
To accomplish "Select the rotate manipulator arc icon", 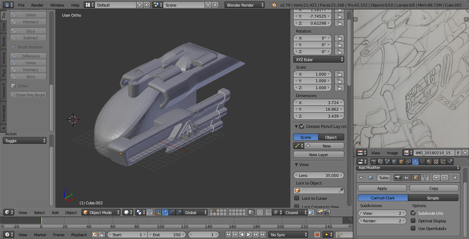I will (172, 212).
